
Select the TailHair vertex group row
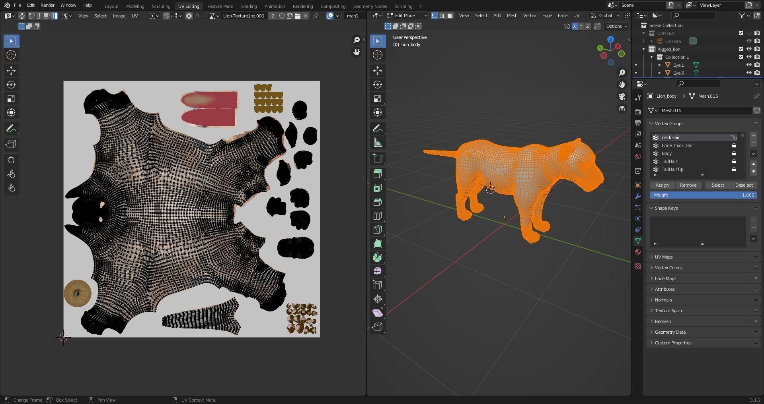[695, 161]
